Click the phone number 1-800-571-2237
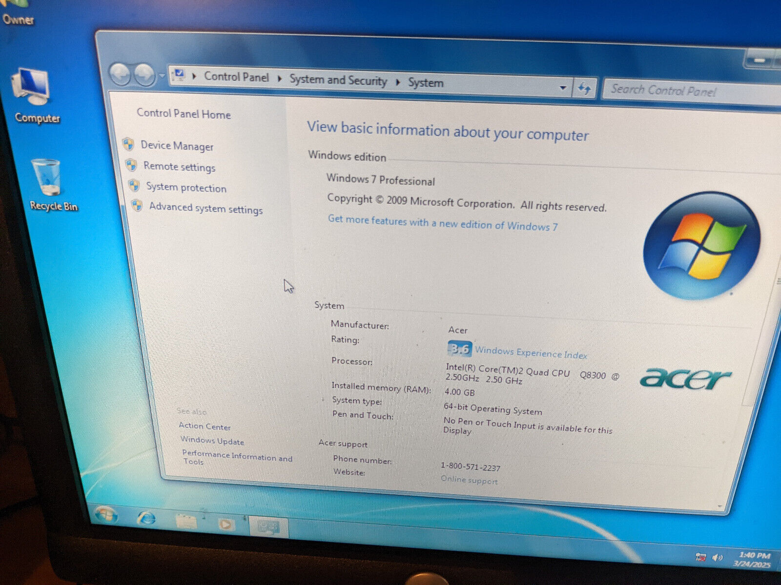Screen dimensions: 781x585 point(471,467)
